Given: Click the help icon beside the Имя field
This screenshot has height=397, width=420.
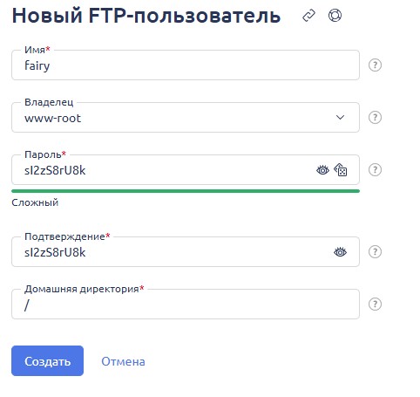Looking at the screenshot, I should (375, 65).
